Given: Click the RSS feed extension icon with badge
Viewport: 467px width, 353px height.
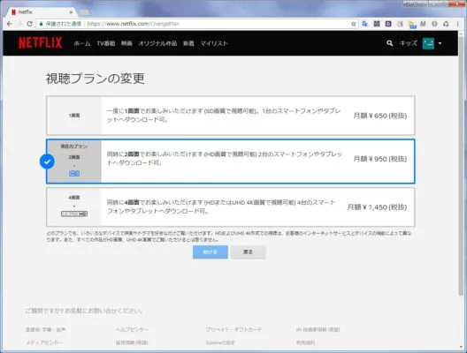Looking at the screenshot, I should pyautogui.click(x=412, y=25).
